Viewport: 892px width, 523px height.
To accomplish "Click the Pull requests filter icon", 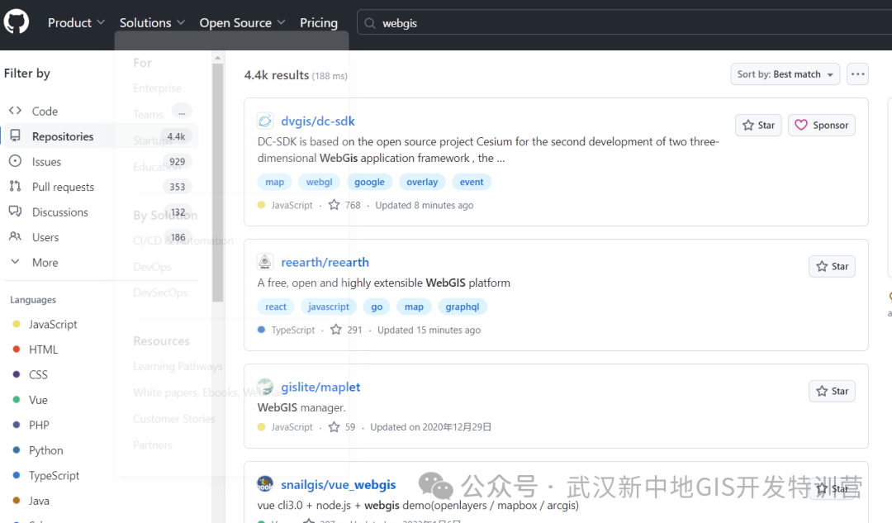I will [16, 186].
